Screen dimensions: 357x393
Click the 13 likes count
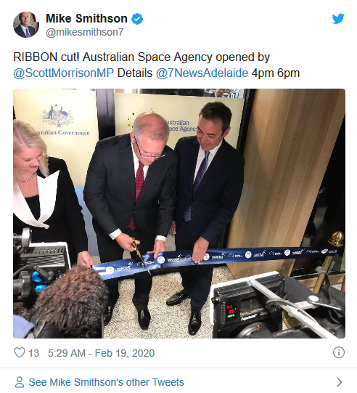34,353
